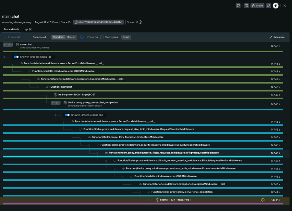
Task: Click the Reset button
Action: [126, 37]
